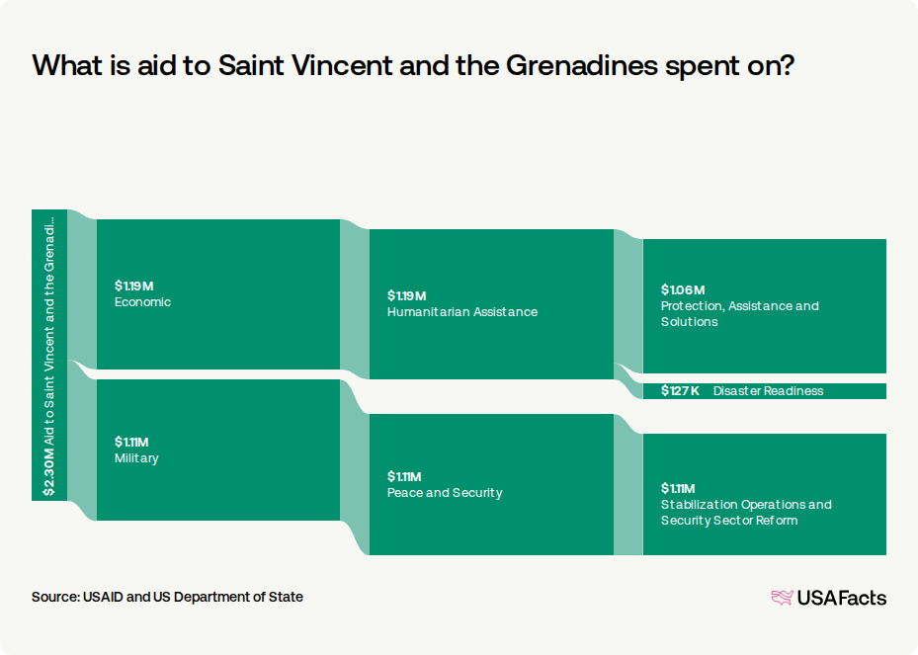Click the wave symbol in the USAFacts logo
Viewport: 918px width, 655px height.
(781, 598)
